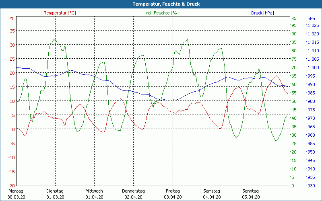
Task: Click the date '05.04.20'
Action: [251, 197]
